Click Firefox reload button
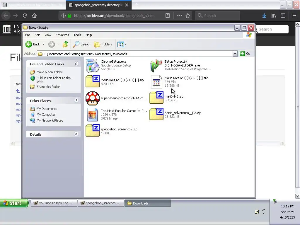 [25, 16]
